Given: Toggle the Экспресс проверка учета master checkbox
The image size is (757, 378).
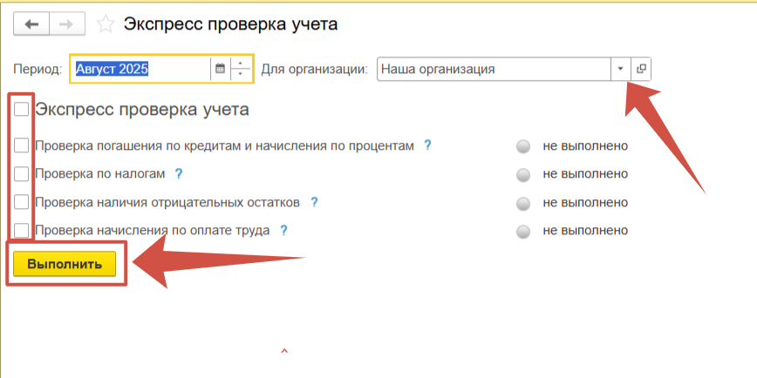Looking at the screenshot, I should click(x=22, y=110).
